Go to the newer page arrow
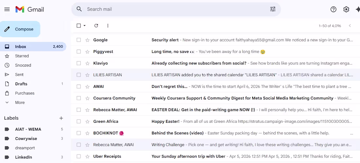This screenshot has height=163, width=360. coord(350,26)
